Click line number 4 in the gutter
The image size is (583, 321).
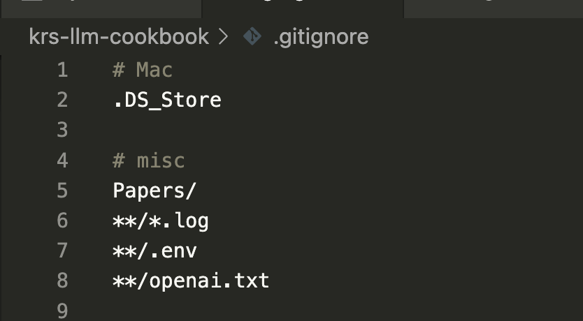(62, 160)
